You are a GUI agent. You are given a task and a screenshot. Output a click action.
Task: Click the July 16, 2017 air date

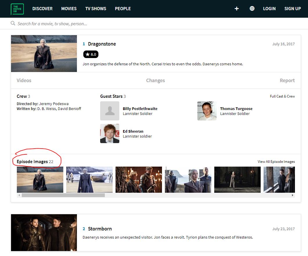pyautogui.click(x=283, y=44)
